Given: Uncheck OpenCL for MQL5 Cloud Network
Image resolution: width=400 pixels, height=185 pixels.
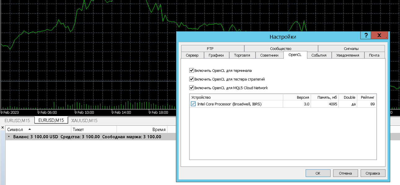Looking at the screenshot, I should 192,88.
